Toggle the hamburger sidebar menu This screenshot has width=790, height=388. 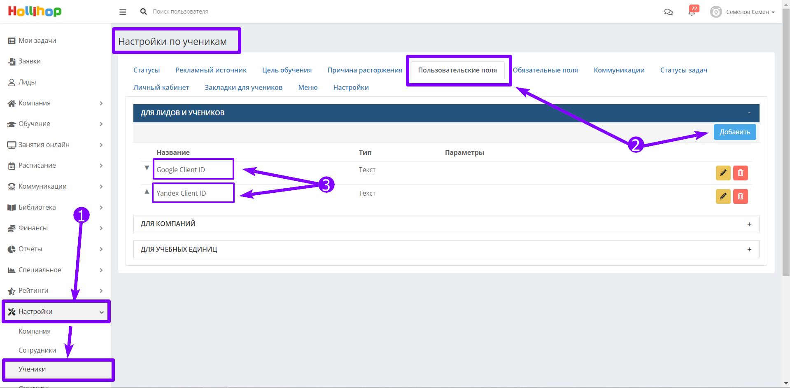coord(123,12)
